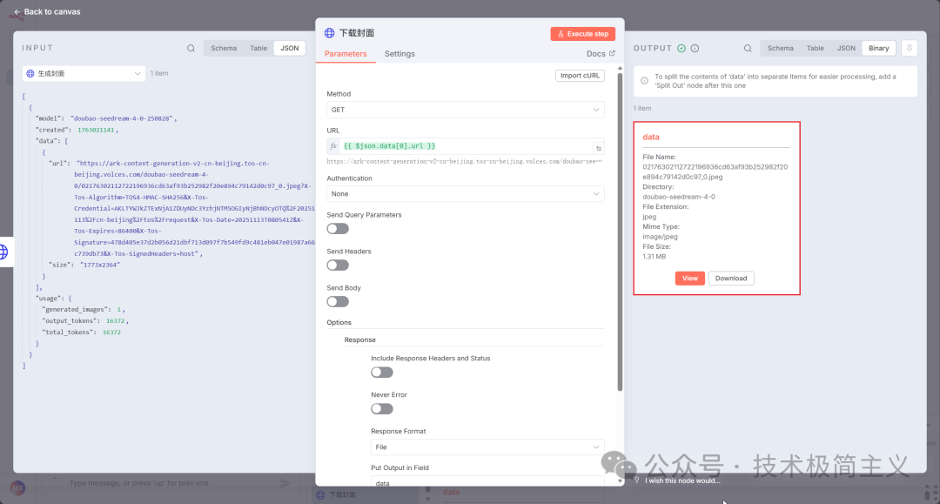
Task: Pin the output data with pin icon
Action: click(910, 48)
